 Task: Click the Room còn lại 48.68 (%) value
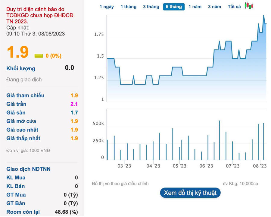tap(66, 212)
